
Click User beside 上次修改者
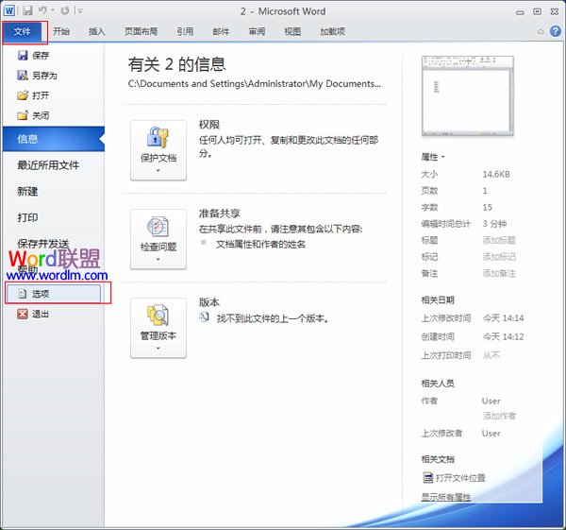point(491,433)
